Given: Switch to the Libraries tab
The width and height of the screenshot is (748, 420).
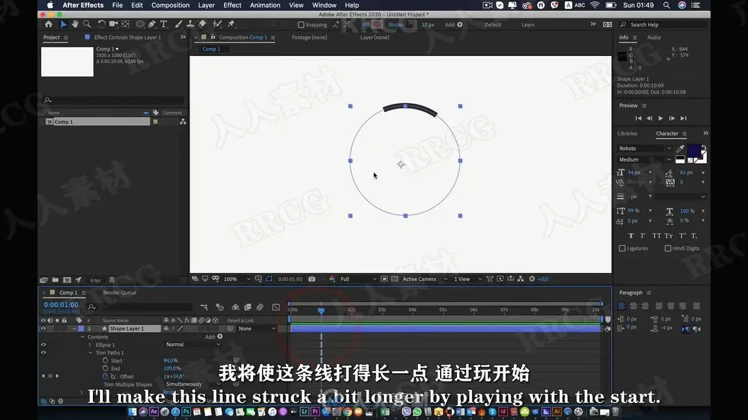Looking at the screenshot, I should pos(627,134).
